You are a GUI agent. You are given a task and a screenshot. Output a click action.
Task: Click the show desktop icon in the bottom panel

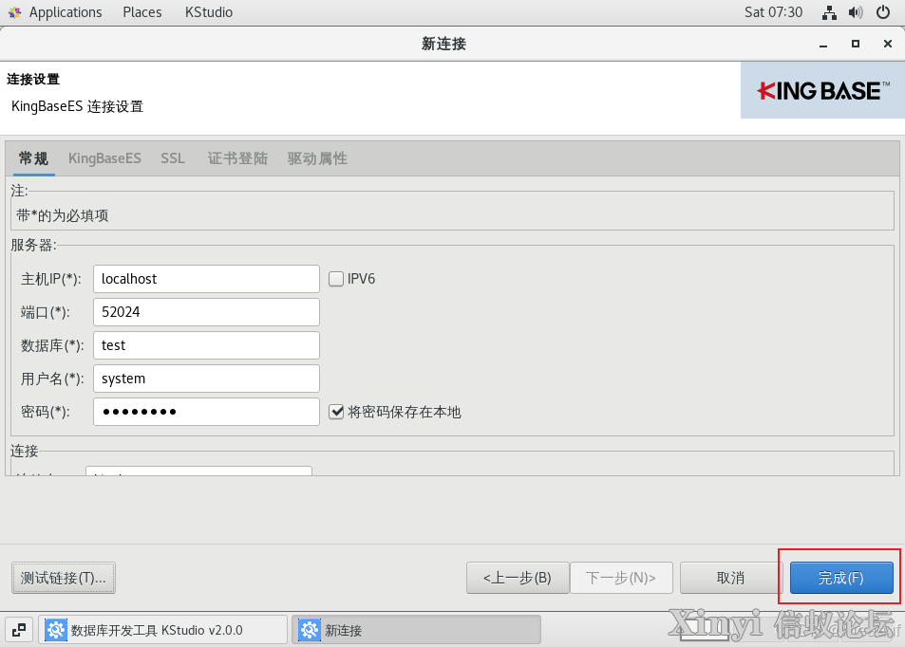pyautogui.click(x=19, y=630)
